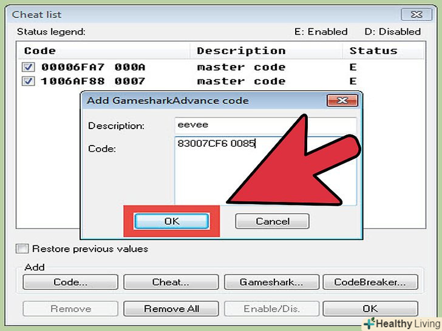Close the Add GamesharkAdvance code dialog

point(342,101)
